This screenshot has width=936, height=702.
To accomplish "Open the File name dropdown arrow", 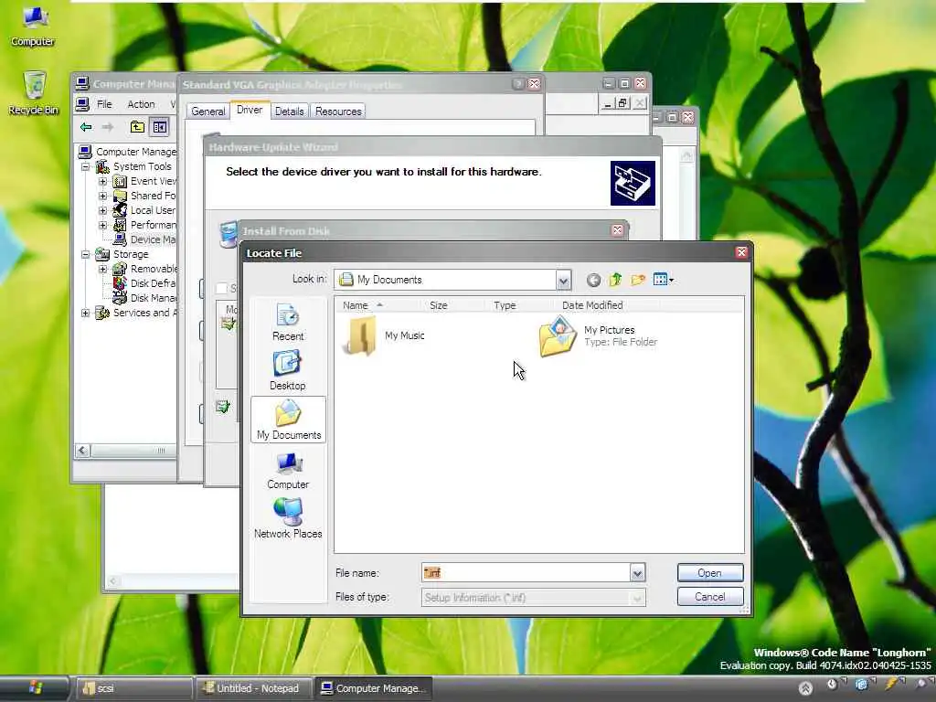I will pyautogui.click(x=637, y=573).
